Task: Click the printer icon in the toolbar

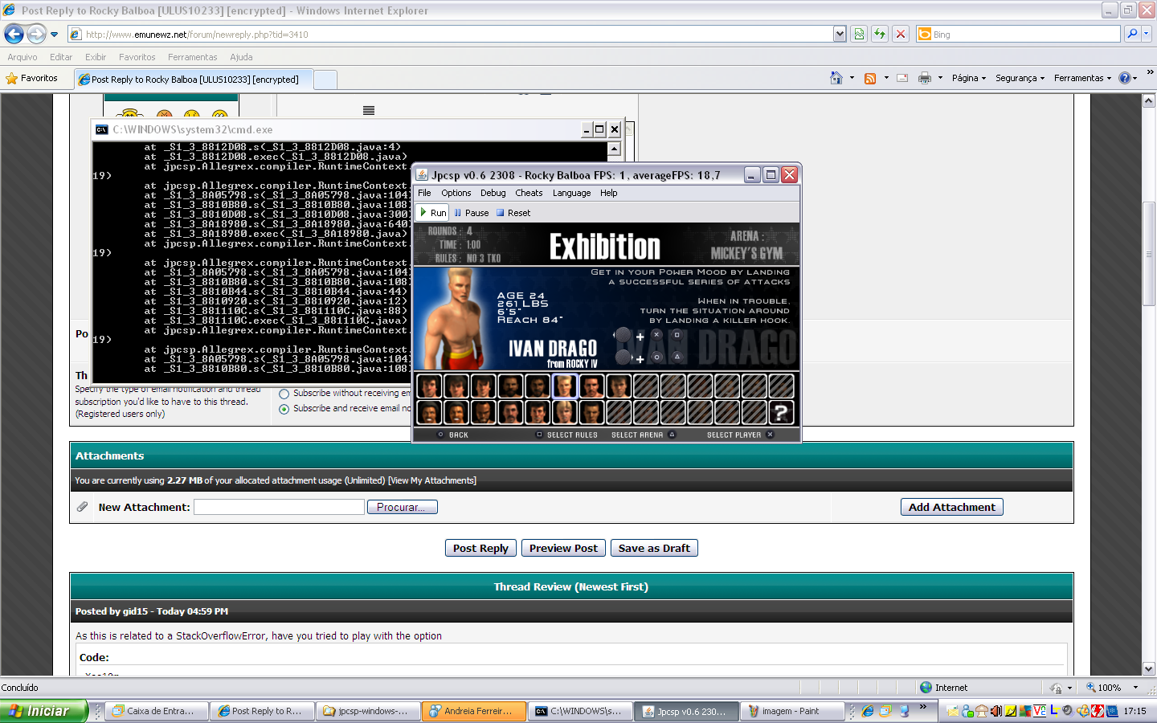Action: [x=924, y=78]
